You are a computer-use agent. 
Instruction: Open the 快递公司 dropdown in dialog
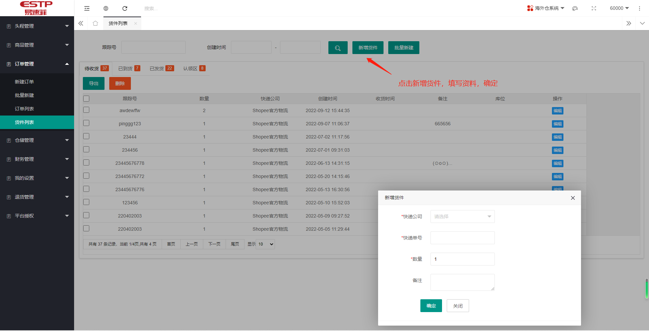point(462,217)
